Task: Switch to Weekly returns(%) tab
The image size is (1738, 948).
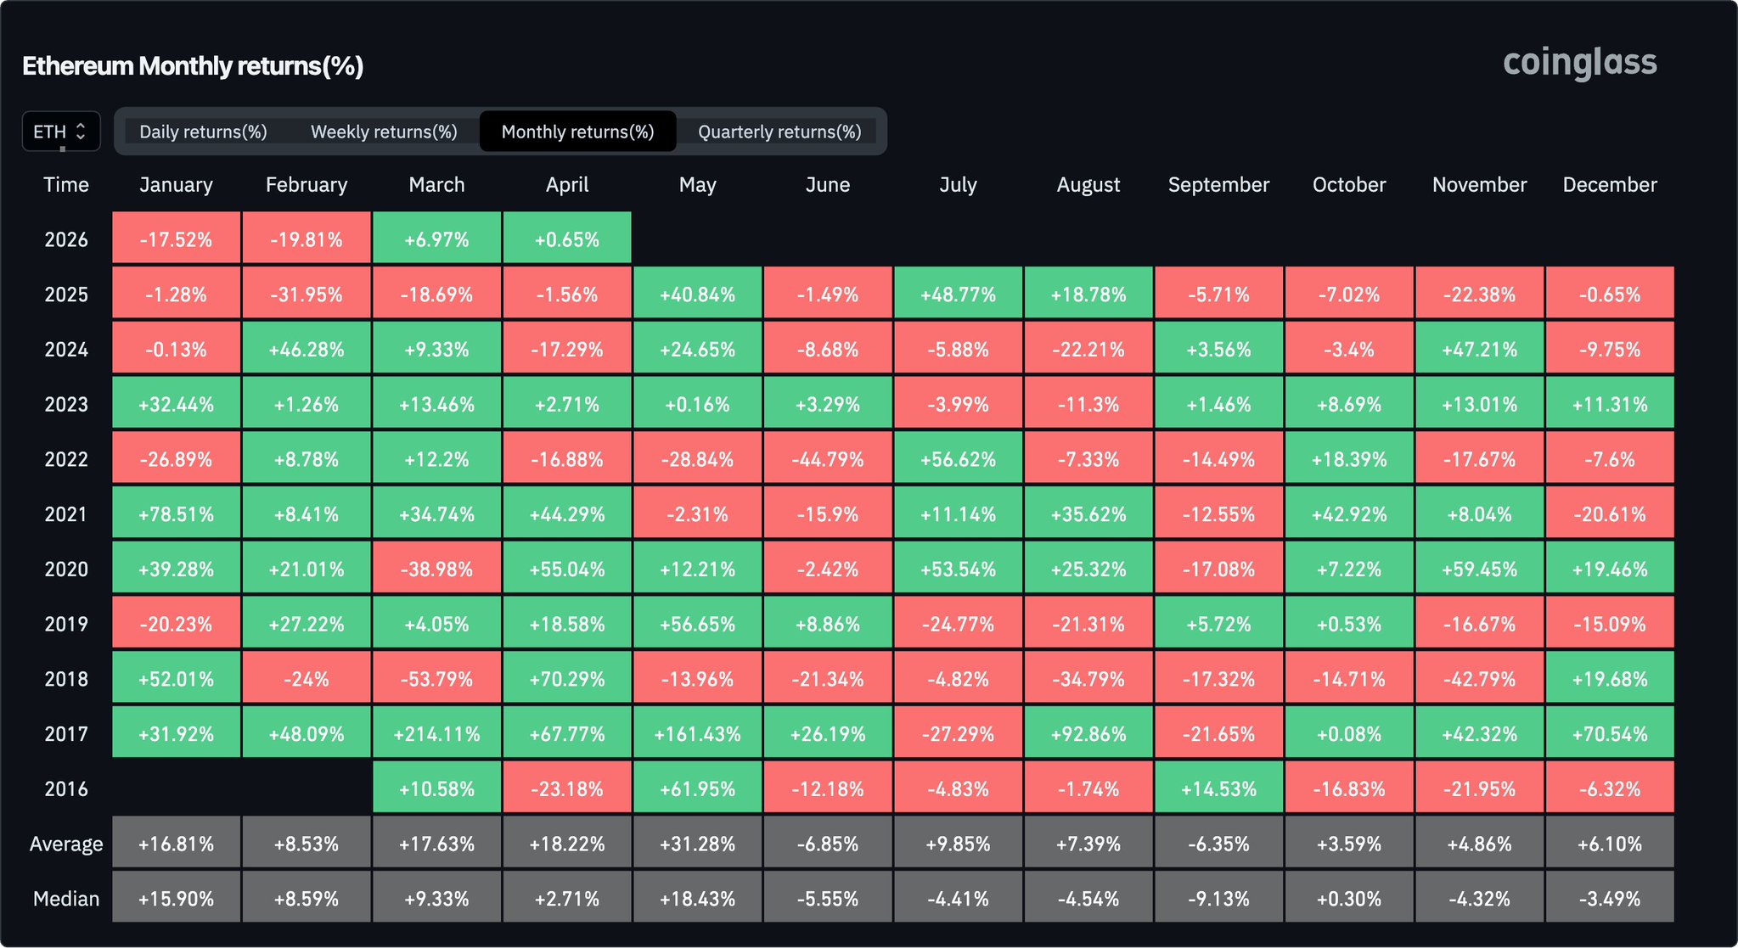Action: tap(384, 132)
